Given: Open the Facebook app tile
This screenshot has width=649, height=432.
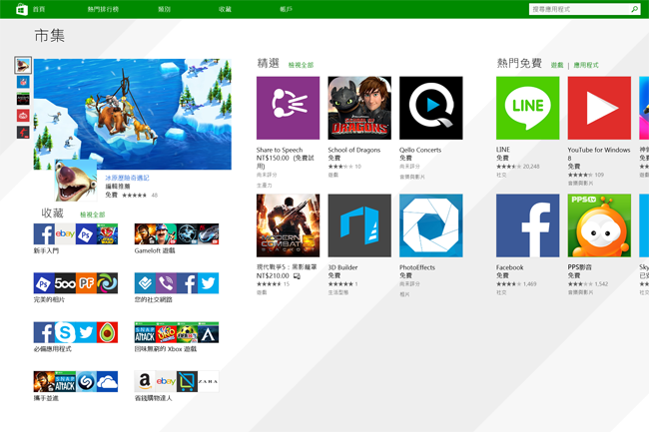Looking at the screenshot, I should point(527,225).
